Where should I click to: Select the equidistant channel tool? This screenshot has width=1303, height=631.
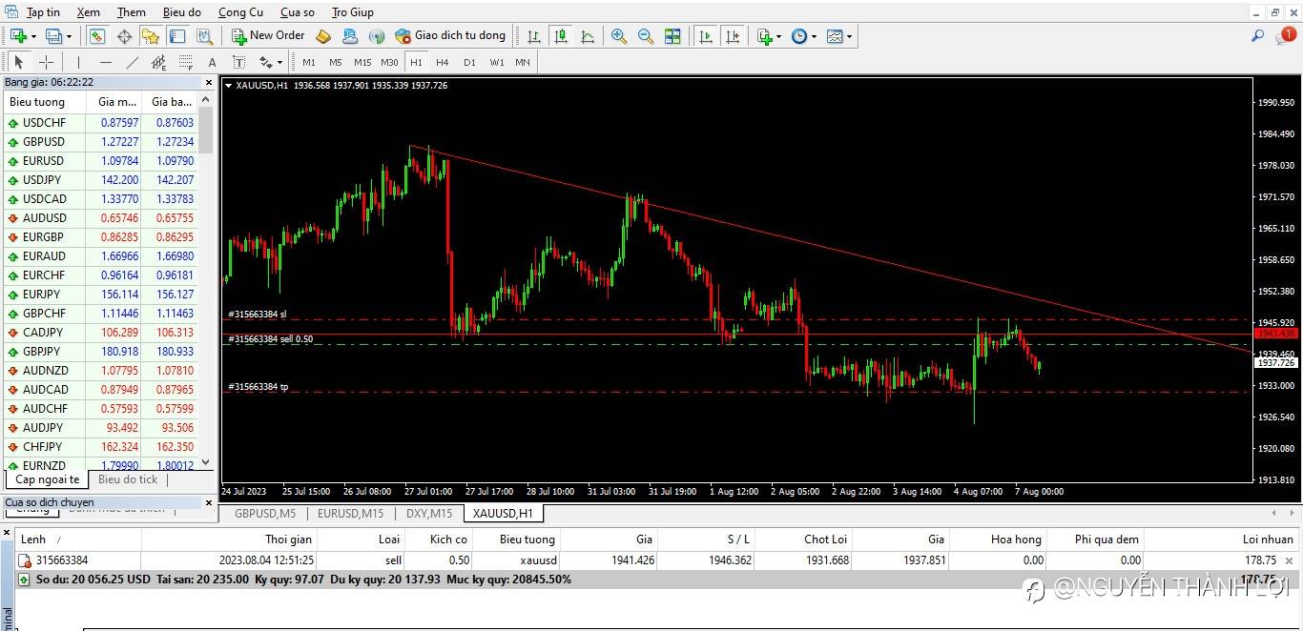[x=158, y=62]
